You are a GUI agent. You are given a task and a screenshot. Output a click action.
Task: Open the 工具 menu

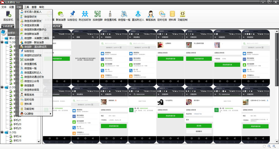click(x=27, y=7)
